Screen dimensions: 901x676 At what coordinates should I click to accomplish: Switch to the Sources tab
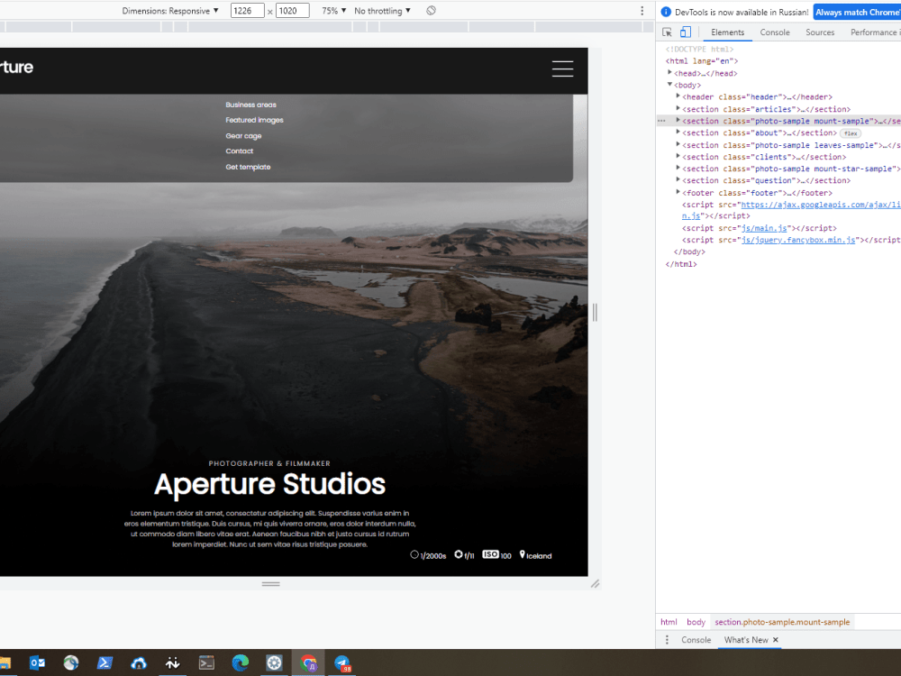820,32
